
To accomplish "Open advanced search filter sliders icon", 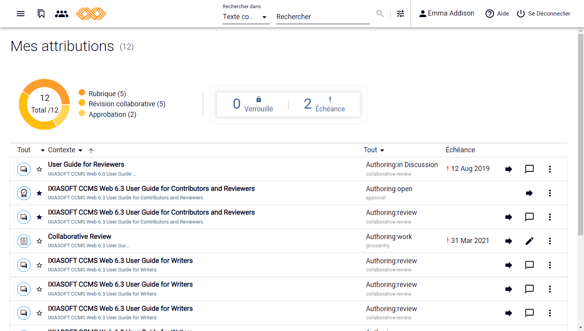I will pyautogui.click(x=401, y=14).
